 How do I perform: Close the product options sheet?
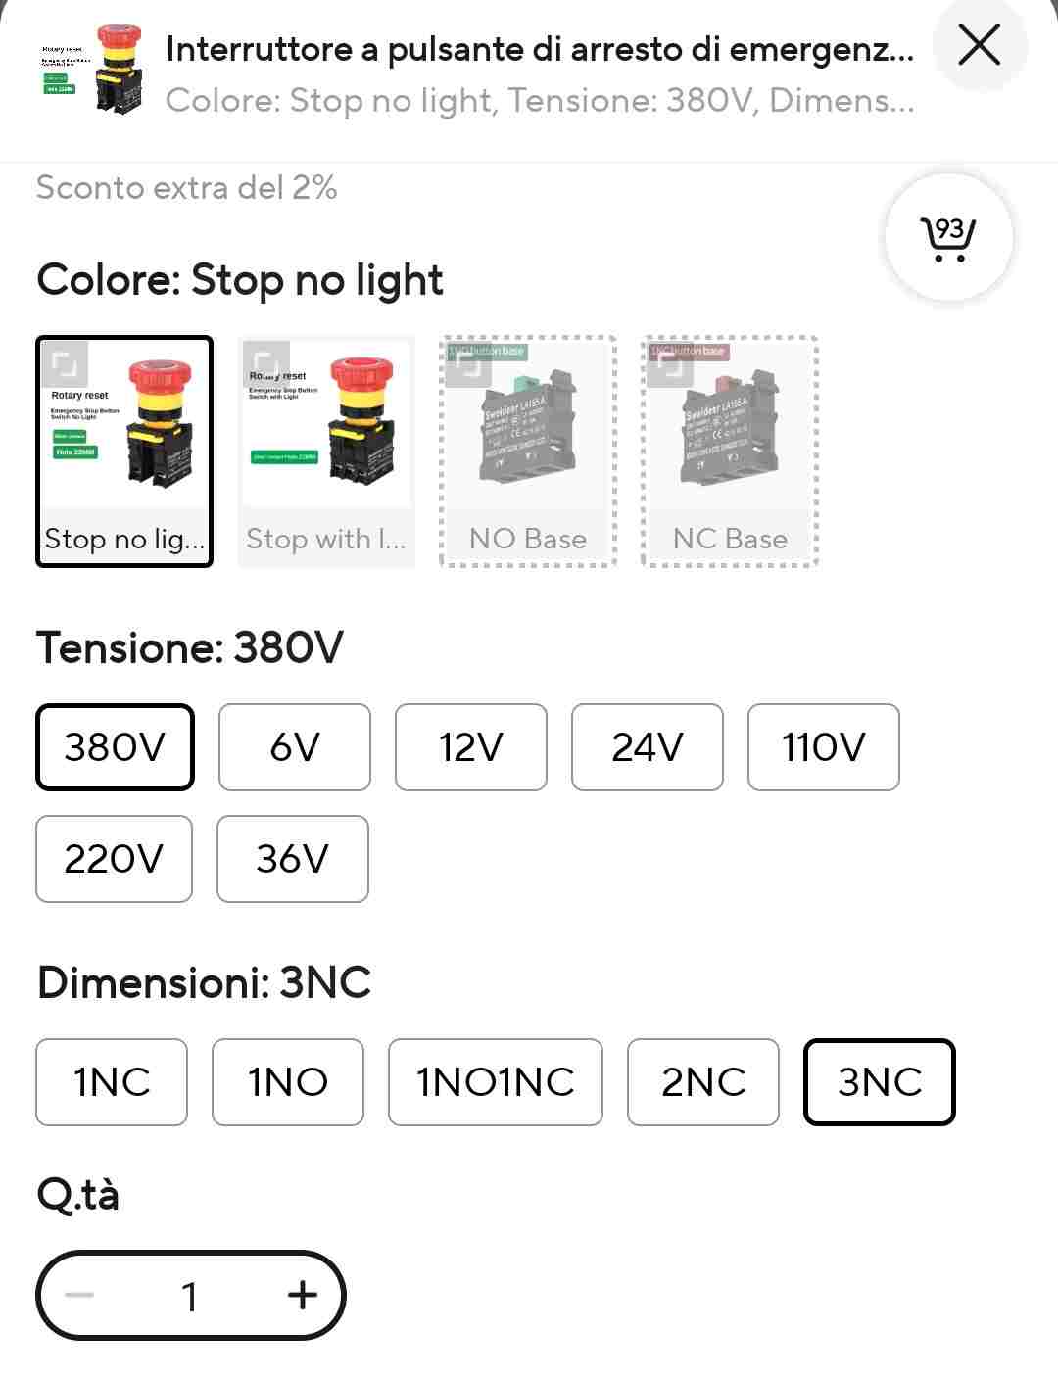click(x=979, y=45)
